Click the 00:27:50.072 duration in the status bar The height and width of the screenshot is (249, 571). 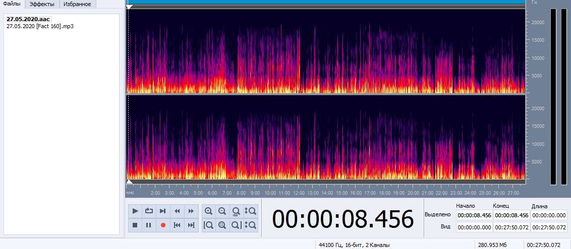(544, 245)
